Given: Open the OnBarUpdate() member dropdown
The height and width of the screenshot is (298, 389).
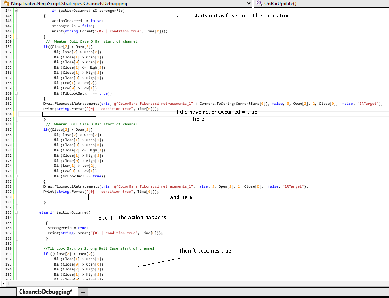Looking at the screenshot, I should click(322, 4).
